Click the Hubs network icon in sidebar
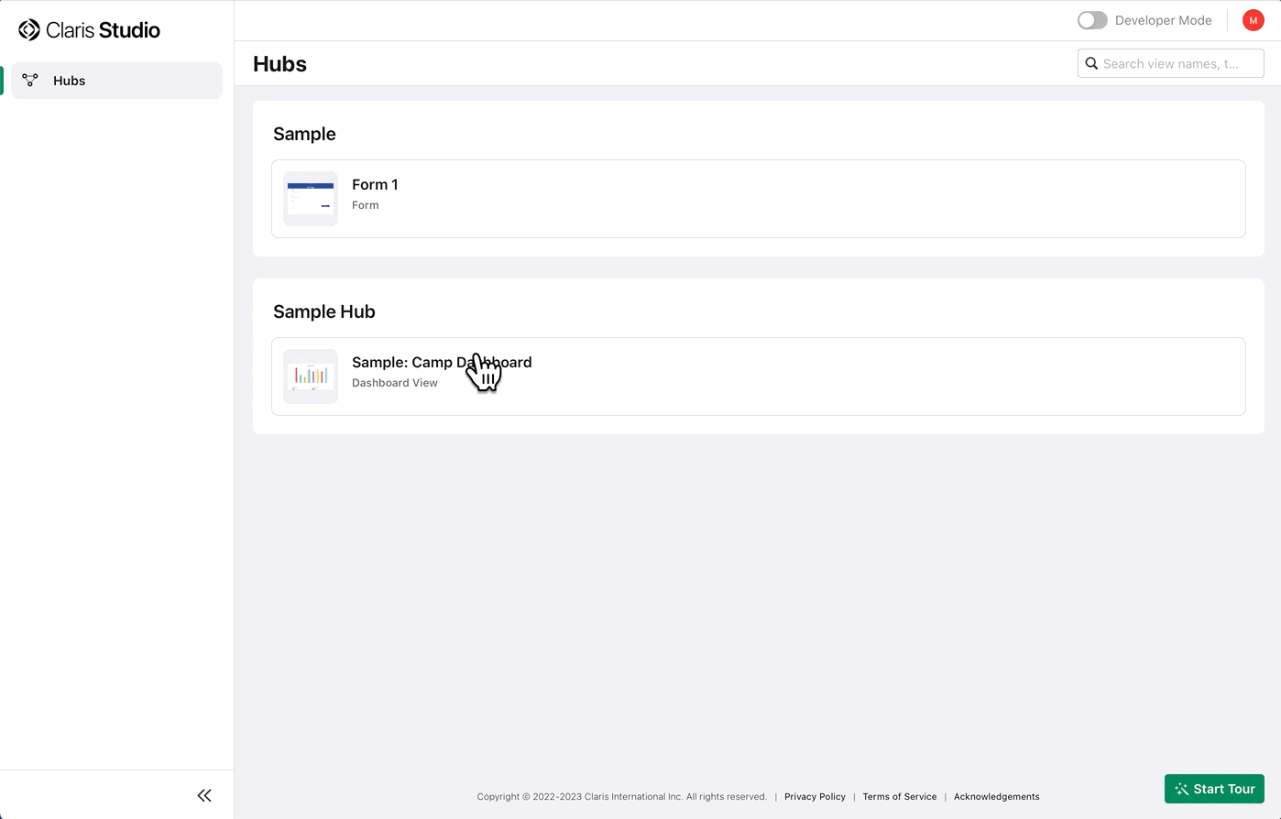 (x=30, y=81)
